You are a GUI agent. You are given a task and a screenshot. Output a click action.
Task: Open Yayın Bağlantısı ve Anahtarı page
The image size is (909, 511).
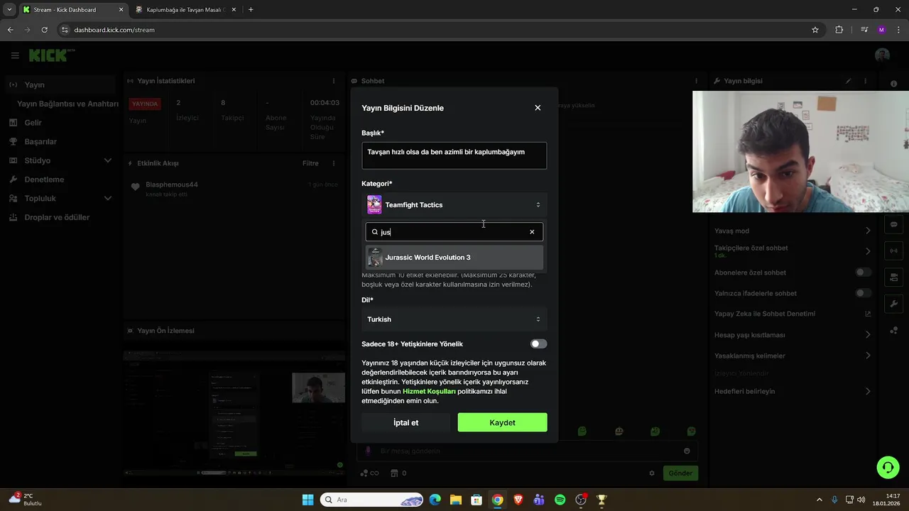coord(67,104)
